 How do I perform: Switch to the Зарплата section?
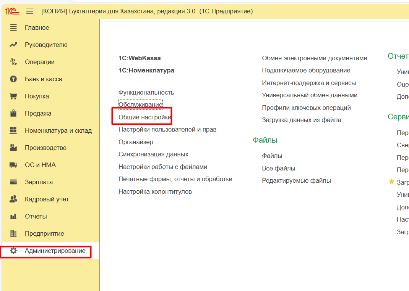[x=39, y=182]
